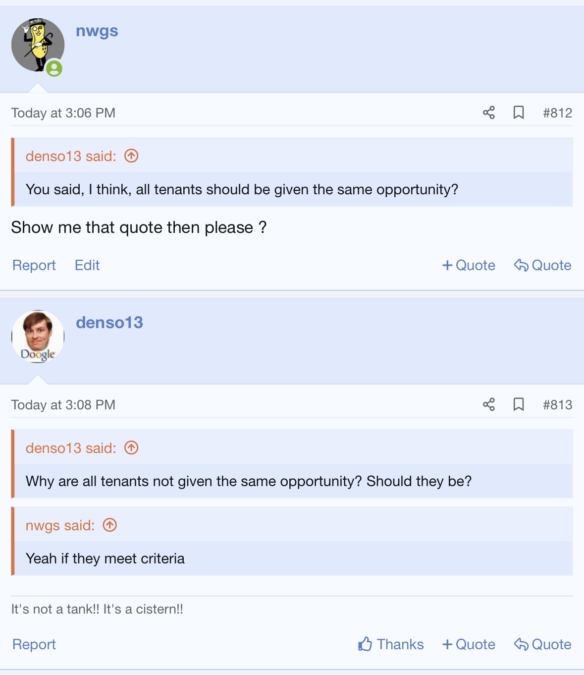Screen dimensions: 584x675
Task: Give Thanks to denso13's post
Action: 391,644
